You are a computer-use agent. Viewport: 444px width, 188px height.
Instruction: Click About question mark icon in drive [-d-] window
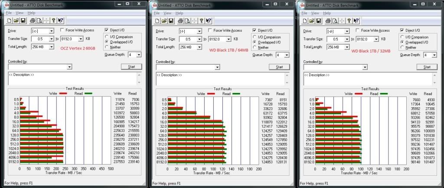(349, 20)
